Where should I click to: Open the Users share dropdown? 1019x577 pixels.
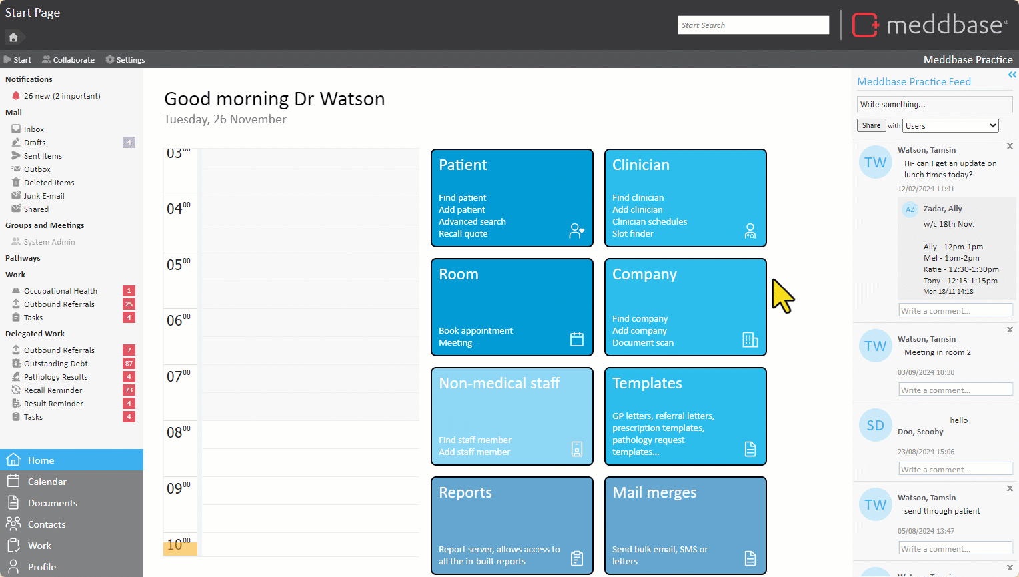point(950,125)
